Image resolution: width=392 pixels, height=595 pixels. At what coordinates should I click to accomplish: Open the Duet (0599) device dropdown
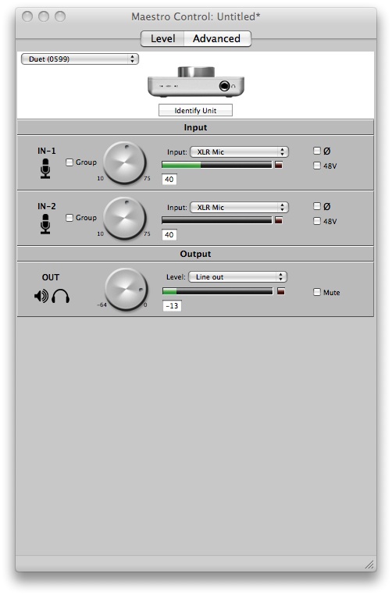[80, 59]
